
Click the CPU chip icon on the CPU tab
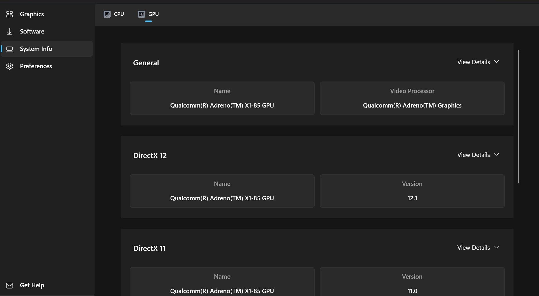(x=107, y=14)
